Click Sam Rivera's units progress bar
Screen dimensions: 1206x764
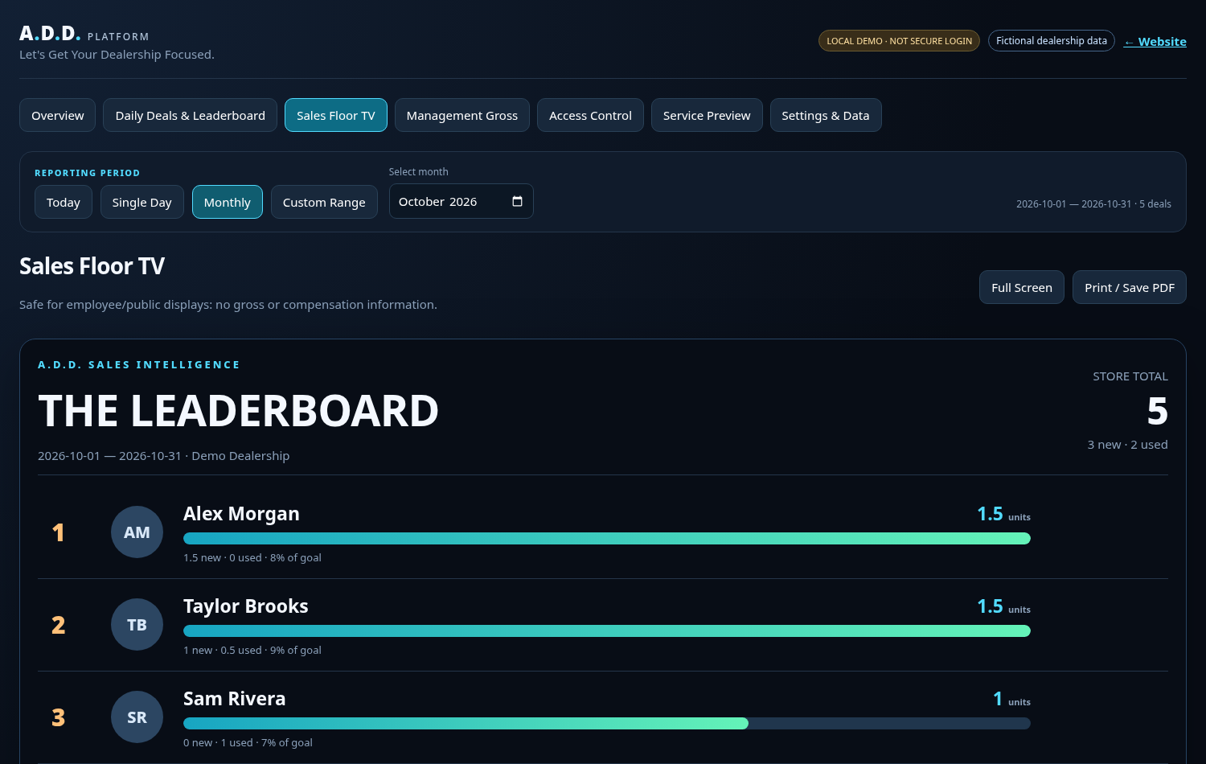(x=607, y=723)
